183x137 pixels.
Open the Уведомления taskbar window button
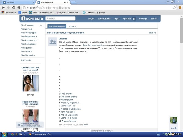(41, 134)
